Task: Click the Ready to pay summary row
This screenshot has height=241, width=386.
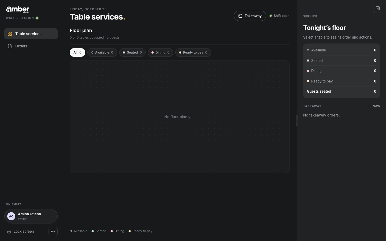Action: click(342, 81)
